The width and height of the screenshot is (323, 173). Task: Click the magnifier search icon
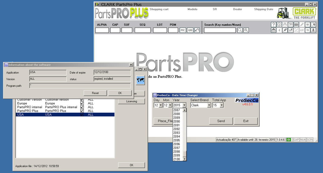click(240, 30)
